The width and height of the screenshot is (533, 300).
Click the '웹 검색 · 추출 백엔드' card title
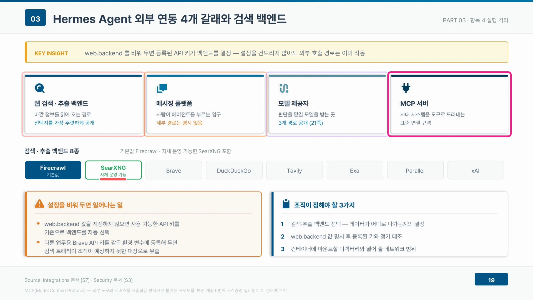tap(61, 103)
